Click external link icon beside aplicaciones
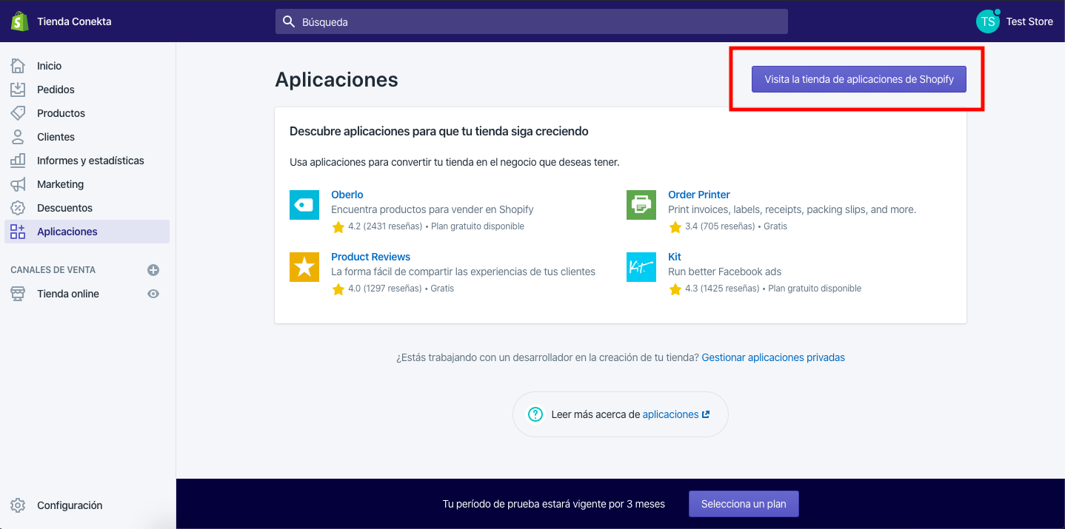Viewport: 1065px width, 529px height. pyautogui.click(x=706, y=414)
